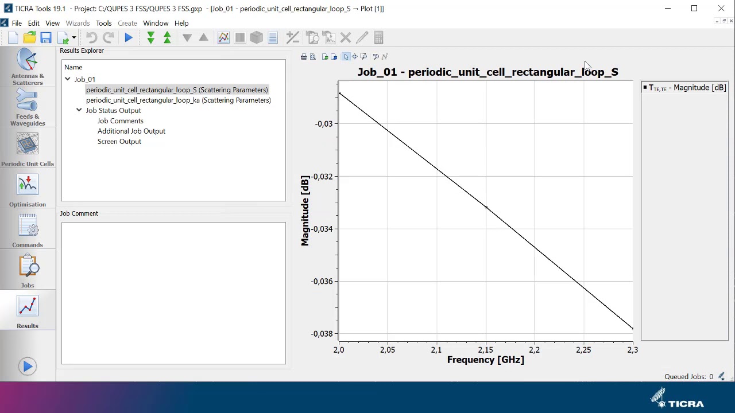The image size is (735, 413).
Task: Click the green double up arrows icon
Action: [x=167, y=38]
